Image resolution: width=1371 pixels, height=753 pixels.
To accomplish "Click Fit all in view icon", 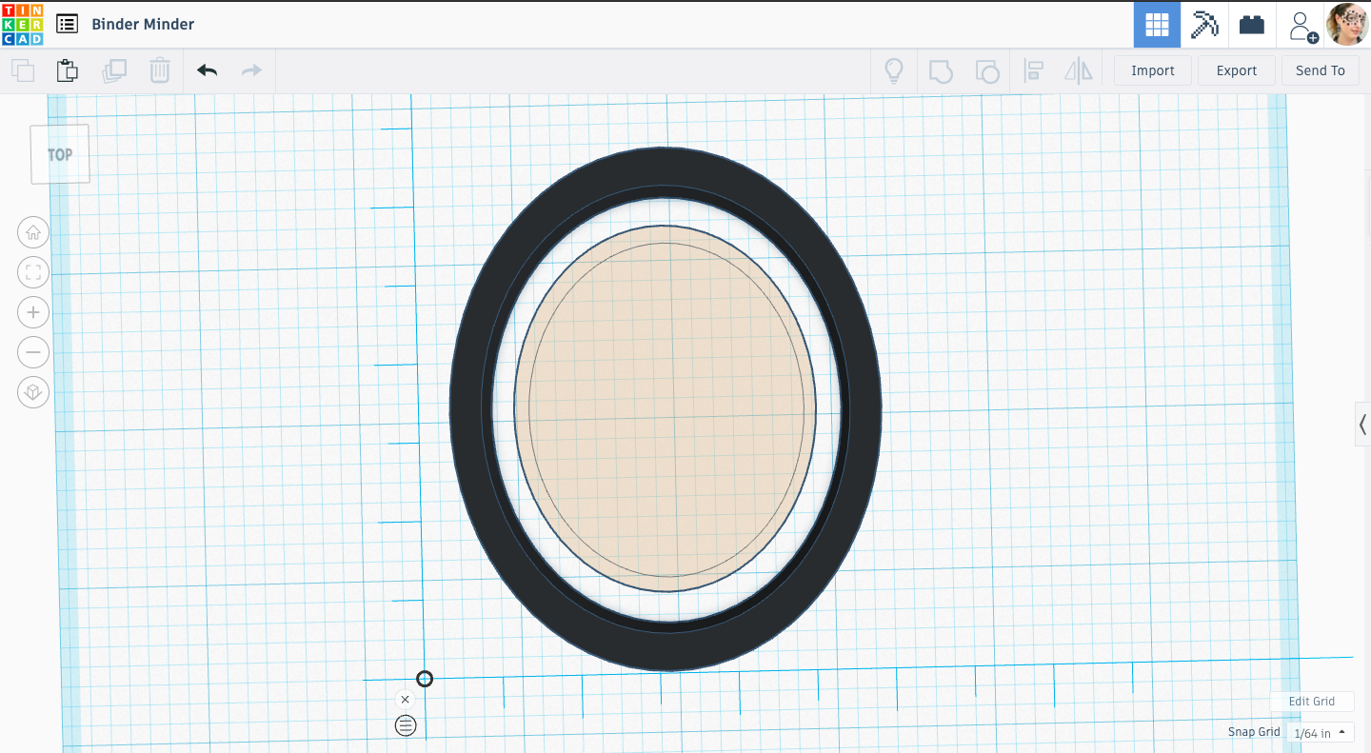I will click(33, 272).
